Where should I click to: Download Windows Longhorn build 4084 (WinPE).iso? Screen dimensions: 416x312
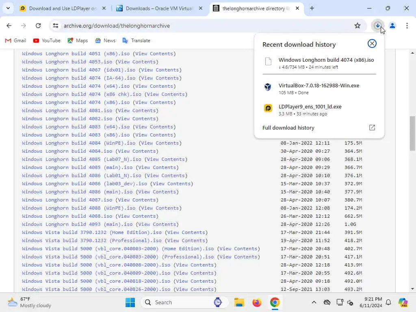point(79,143)
